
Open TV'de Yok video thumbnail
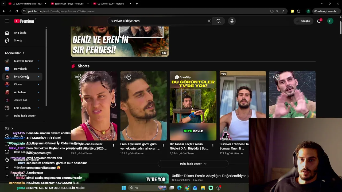point(119,178)
